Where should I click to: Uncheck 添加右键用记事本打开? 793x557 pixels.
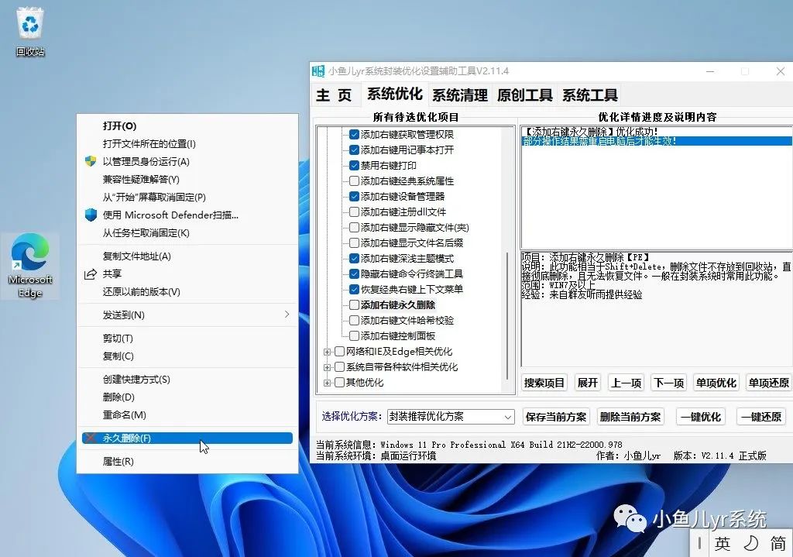[x=354, y=150]
